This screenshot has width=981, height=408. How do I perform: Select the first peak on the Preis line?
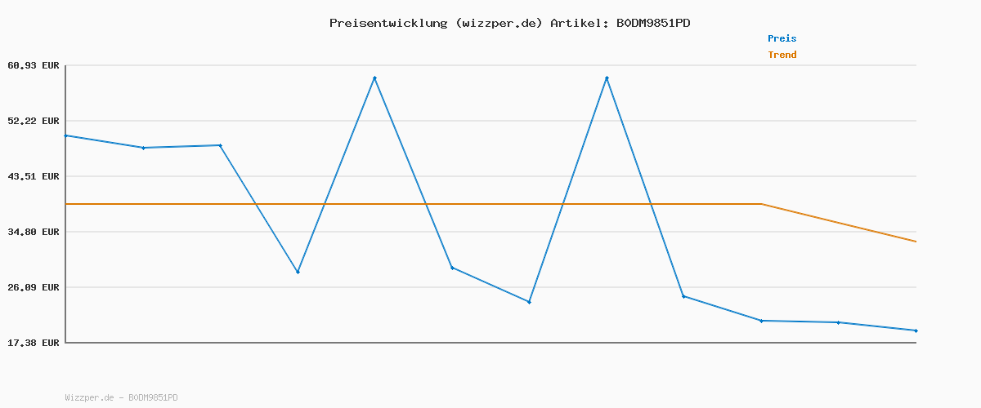374,78
